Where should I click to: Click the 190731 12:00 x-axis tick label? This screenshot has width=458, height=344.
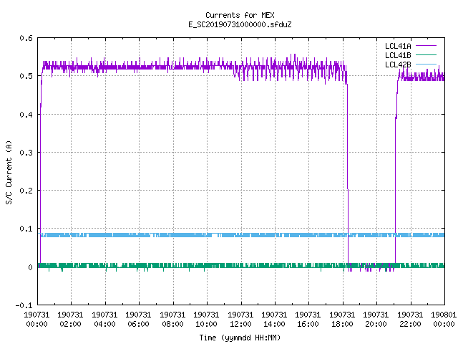point(240,320)
